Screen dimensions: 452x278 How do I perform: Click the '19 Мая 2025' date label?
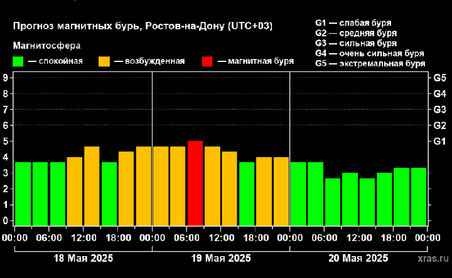pos(221,258)
